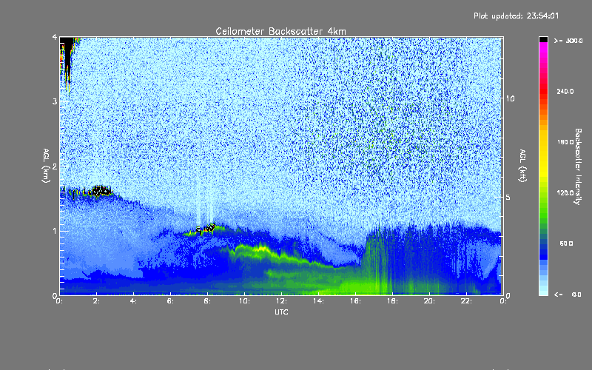Viewport: 592px width, 370px height.
Task: Click the "18:" UTC tick label
Action: point(392,301)
